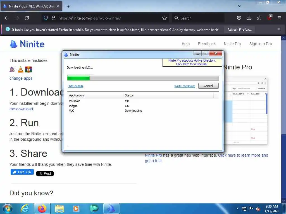Click the Ninite installer progress bar

pyautogui.click(x=143, y=78)
